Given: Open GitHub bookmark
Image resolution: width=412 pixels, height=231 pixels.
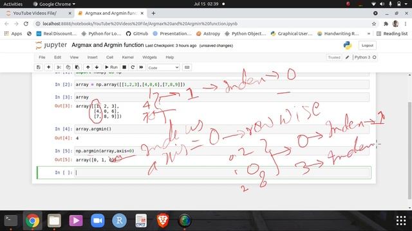Looking at the screenshot, I should click(x=137, y=33).
